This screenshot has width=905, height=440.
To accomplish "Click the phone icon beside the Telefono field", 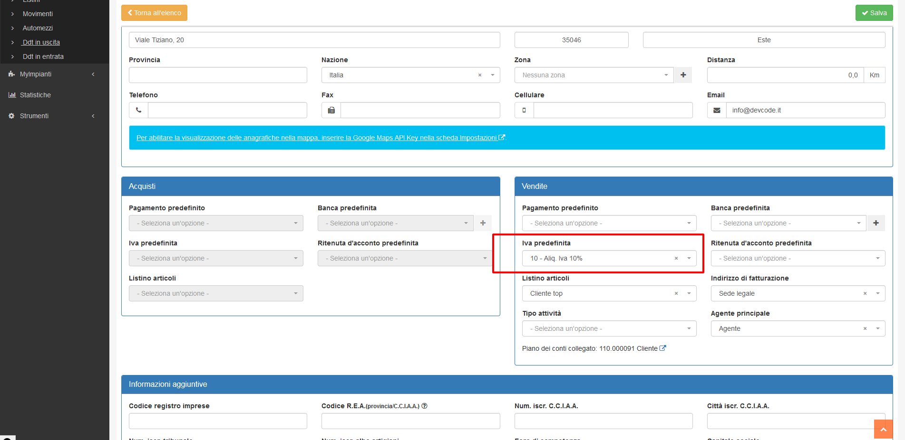I will [138, 110].
